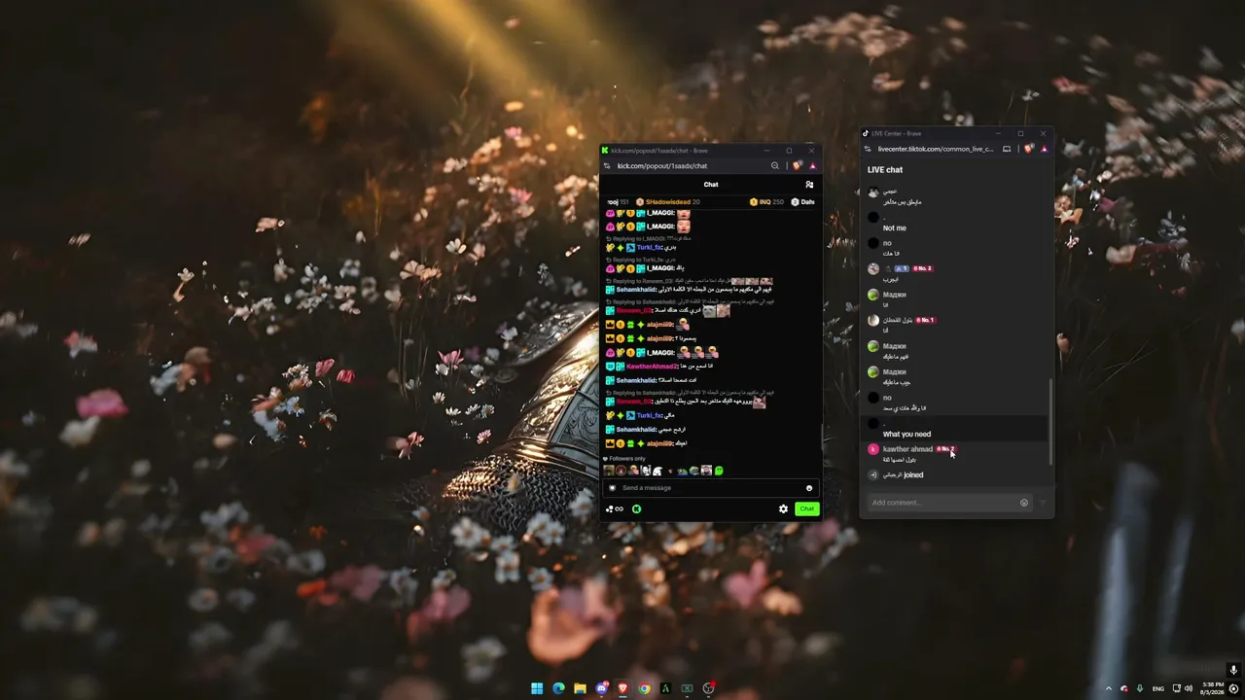Screen dimensions: 1245x700
Task: Open channel points icon below Kick message box
Action: click(x=614, y=509)
